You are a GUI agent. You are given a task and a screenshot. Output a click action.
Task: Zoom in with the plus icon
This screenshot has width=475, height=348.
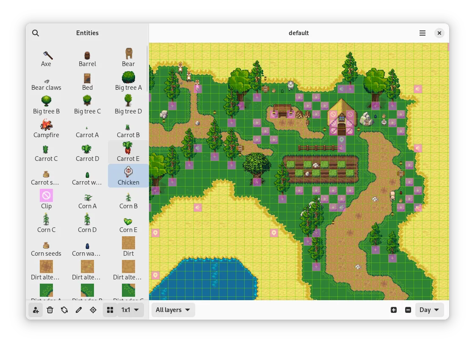coord(394,310)
